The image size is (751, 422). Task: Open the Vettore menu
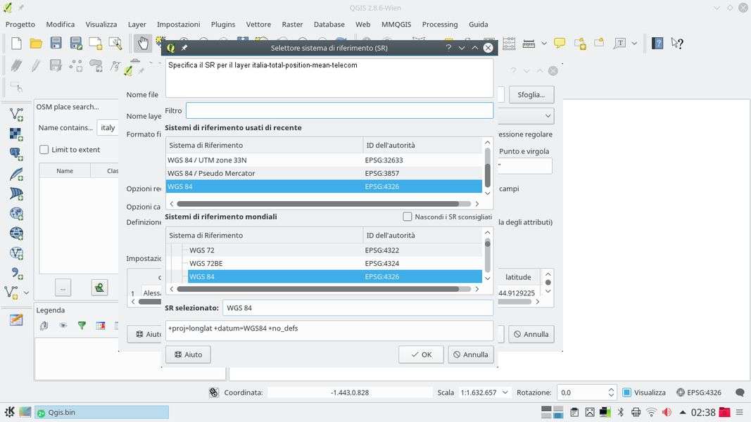pyautogui.click(x=258, y=24)
